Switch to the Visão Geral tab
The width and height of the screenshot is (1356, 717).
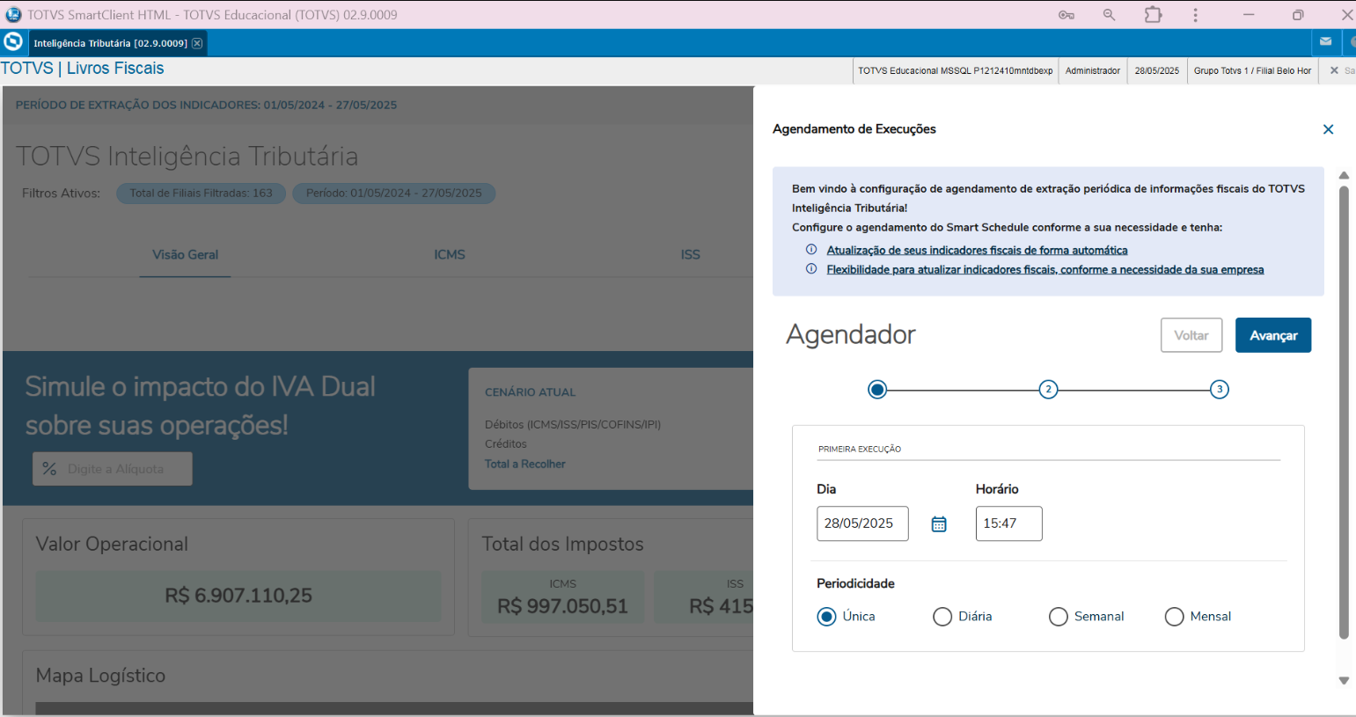(x=185, y=255)
